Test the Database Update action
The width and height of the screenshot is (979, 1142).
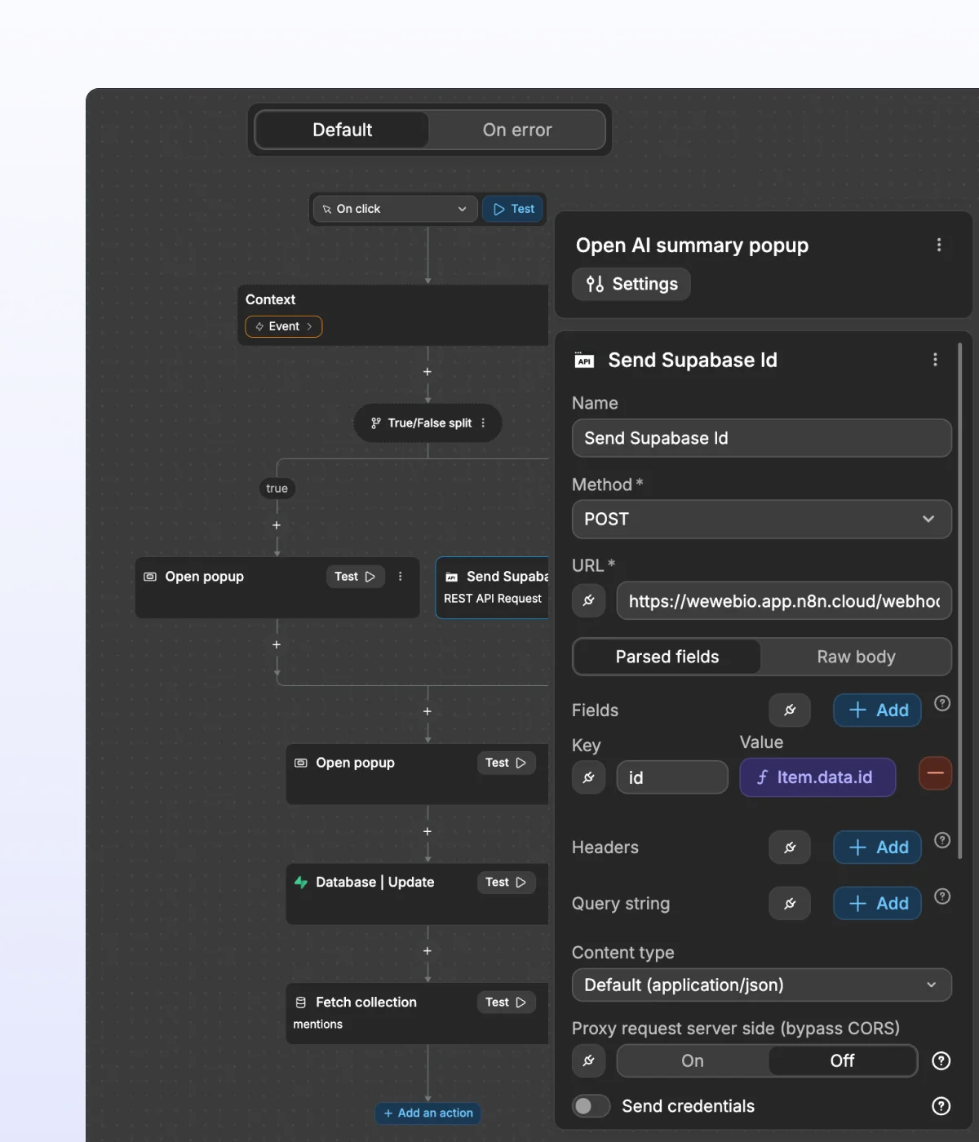click(x=506, y=882)
